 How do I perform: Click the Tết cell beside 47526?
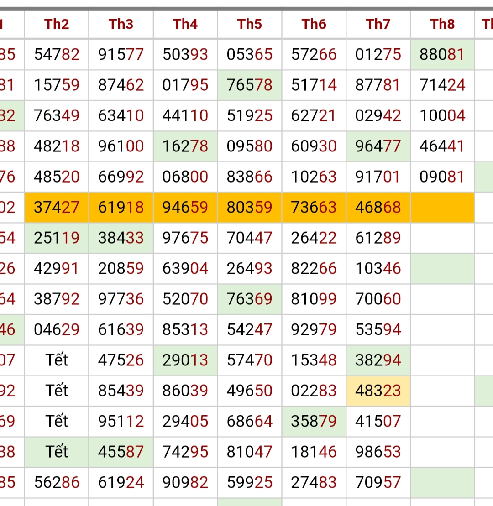[x=57, y=360]
